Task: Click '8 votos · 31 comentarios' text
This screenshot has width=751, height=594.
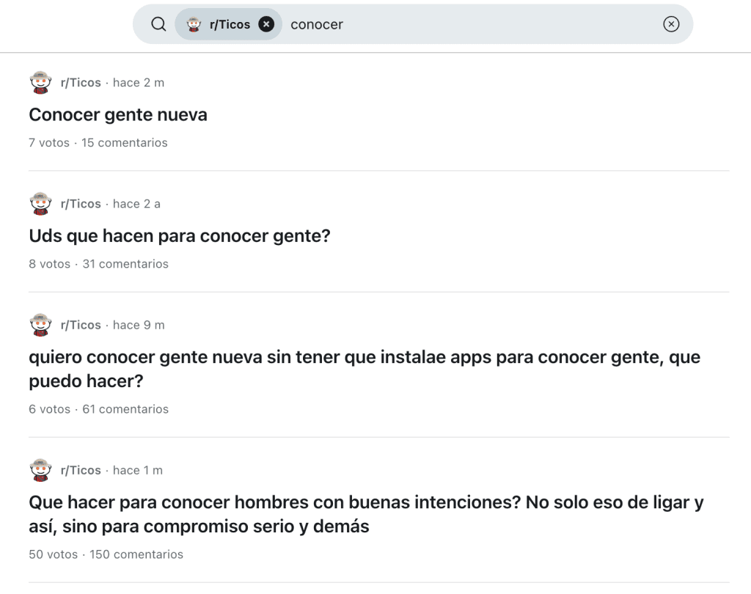Action: [99, 264]
